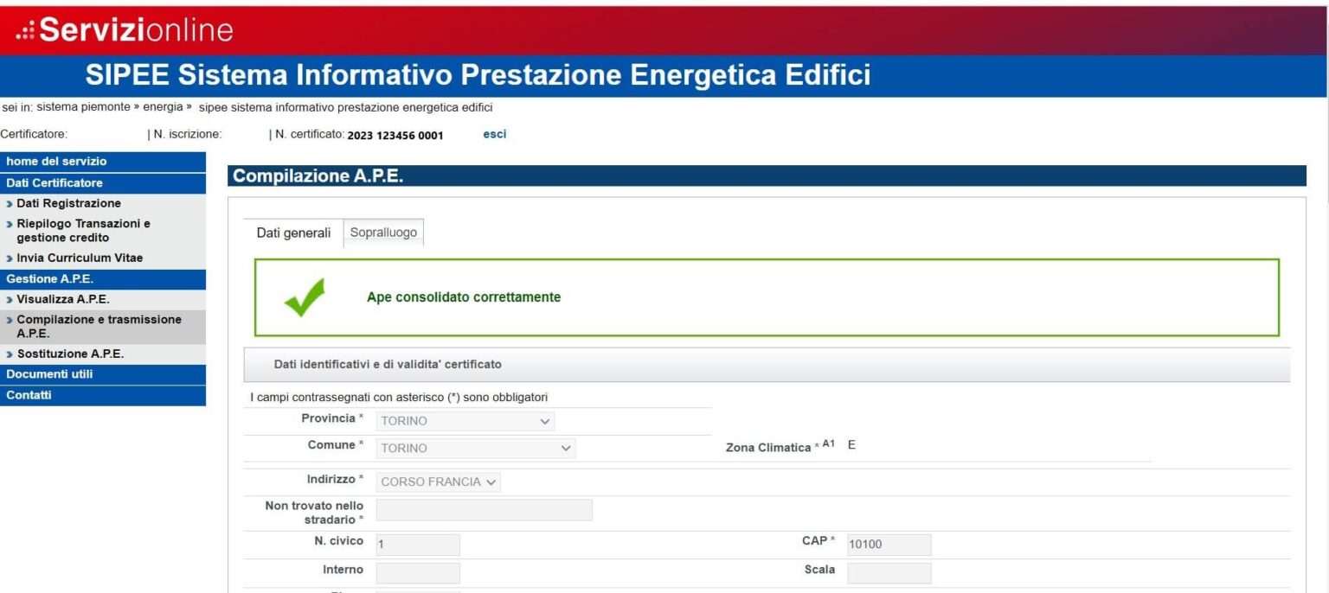Image resolution: width=1329 pixels, height=593 pixels.
Task: Click inside the N. civico input field
Action: (418, 544)
